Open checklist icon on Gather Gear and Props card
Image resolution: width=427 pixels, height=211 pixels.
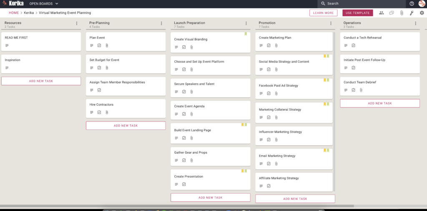(184, 160)
